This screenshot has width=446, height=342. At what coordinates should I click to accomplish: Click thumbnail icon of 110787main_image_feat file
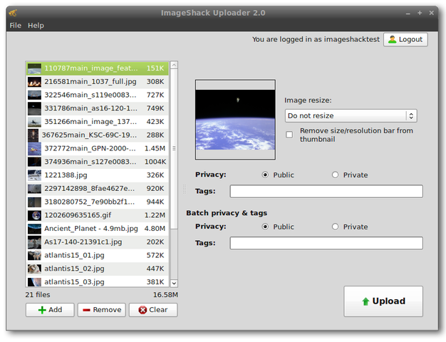(34, 68)
